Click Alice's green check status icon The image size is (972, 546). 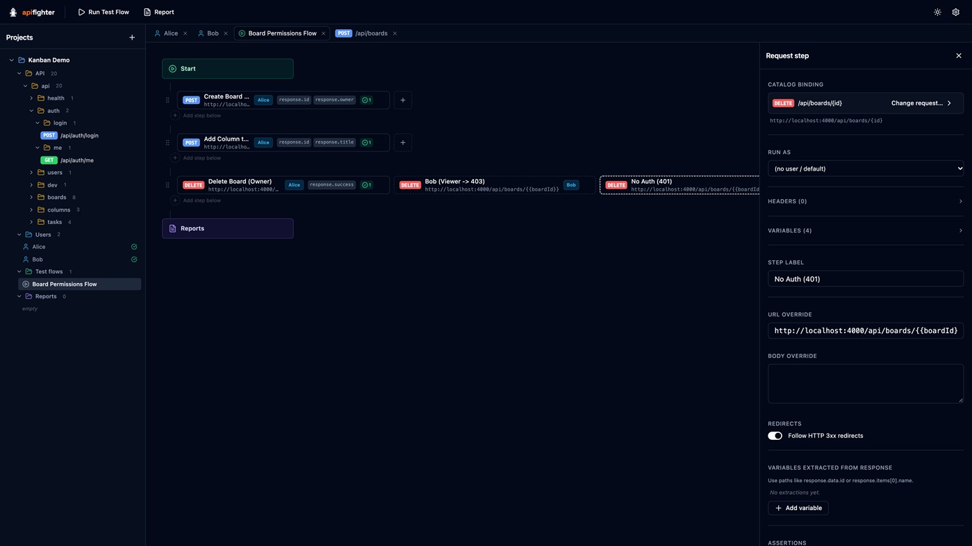click(134, 247)
